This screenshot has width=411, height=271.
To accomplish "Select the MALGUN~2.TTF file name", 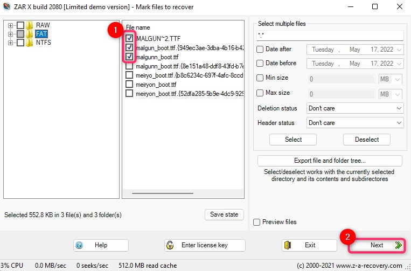I will pyautogui.click(x=158, y=39).
